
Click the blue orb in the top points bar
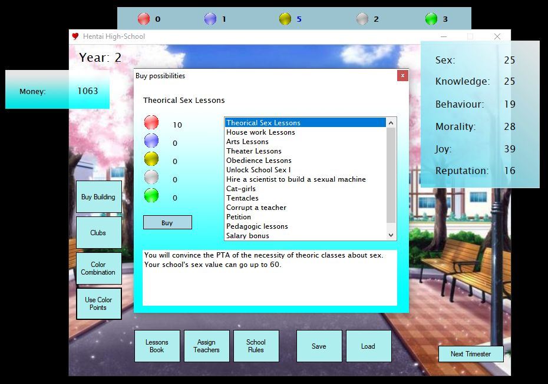pyautogui.click(x=210, y=19)
